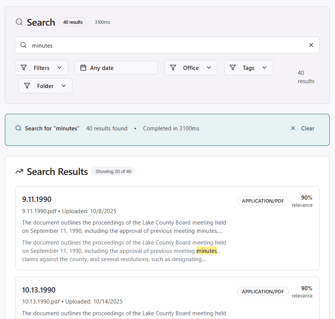The image size is (335, 319).
Task: Focus the search field containing minutes
Action: pyautogui.click(x=167, y=45)
